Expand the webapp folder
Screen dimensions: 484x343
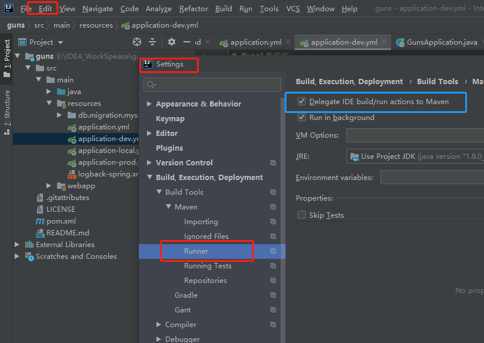click(49, 185)
